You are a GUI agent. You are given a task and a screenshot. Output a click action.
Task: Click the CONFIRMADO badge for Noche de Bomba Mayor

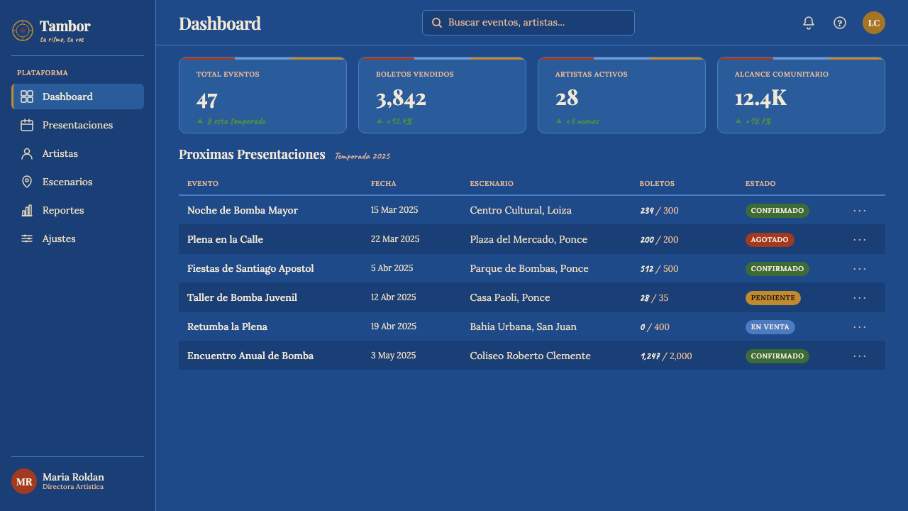pos(777,211)
